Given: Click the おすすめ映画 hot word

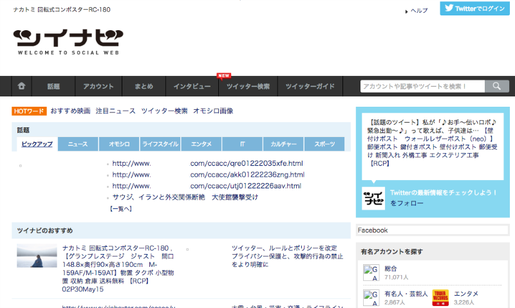Looking at the screenshot, I should click(x=70, y=111).
